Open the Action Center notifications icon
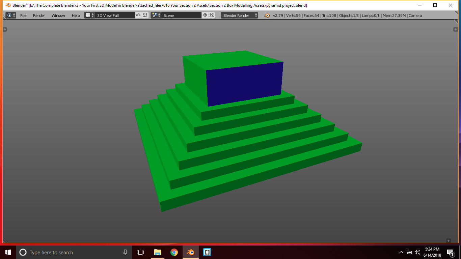This screenshot has height=259, width=461. pos(450,253)
